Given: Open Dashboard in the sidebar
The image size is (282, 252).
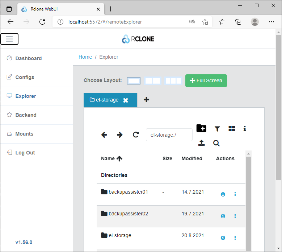Looking at the screenshot, I should tap(28, 58).
